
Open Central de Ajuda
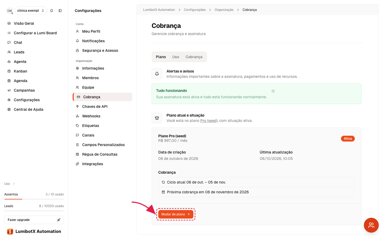(34, 109)
